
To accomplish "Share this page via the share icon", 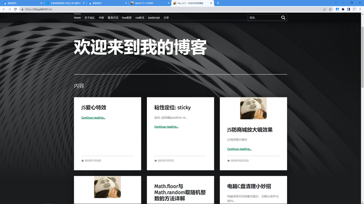I will pyautogui.click(x=324, y=9).
